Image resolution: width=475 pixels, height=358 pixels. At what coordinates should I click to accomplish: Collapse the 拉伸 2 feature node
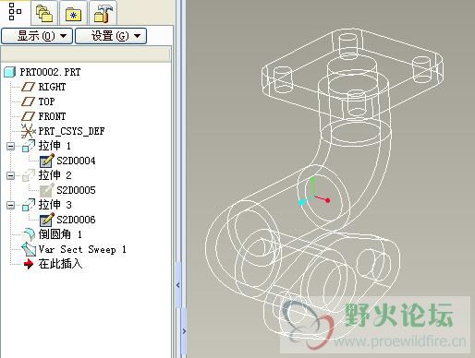click(x=10, y=175)
